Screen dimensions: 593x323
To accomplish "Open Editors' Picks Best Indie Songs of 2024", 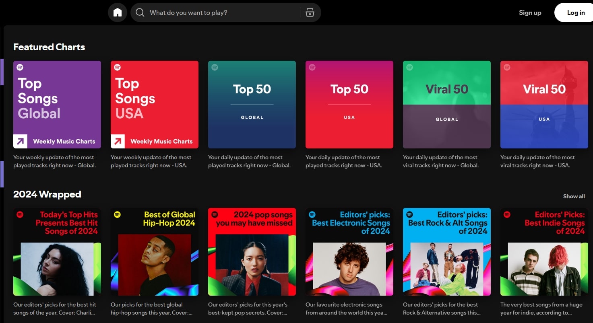I will [544, 251].
